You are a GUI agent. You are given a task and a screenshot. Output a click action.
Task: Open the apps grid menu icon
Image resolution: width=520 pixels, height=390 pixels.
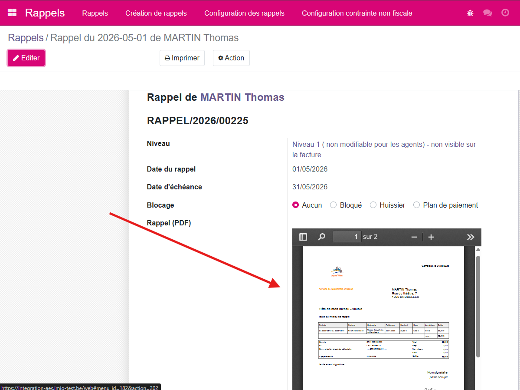point(12,13)
